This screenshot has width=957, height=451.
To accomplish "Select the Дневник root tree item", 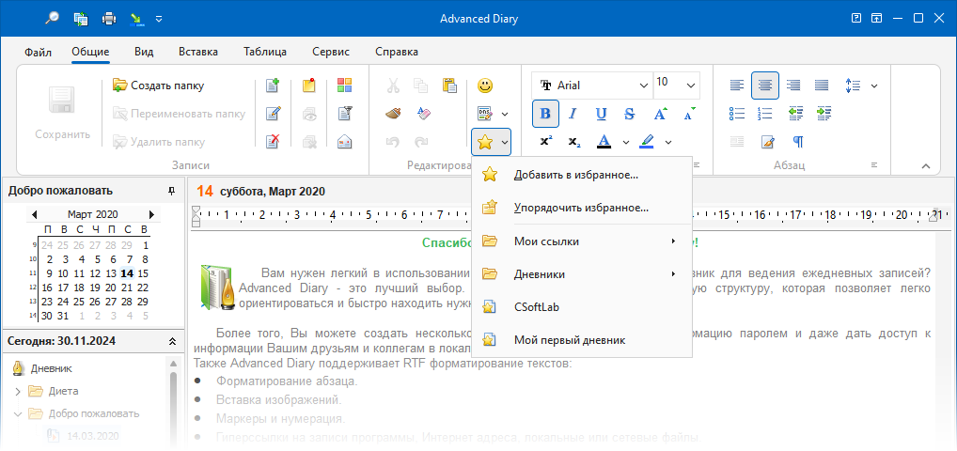I will [x=42, y=368].
